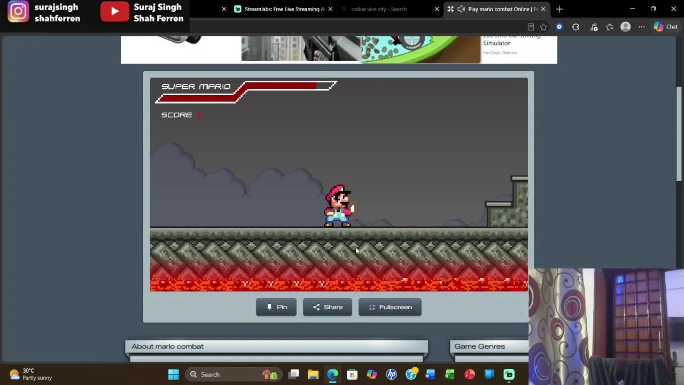Click the Microsoft Edge taskbar icon
Viewport: 684px width, 385px height.
pyautogui.click(x=332, y=374)
